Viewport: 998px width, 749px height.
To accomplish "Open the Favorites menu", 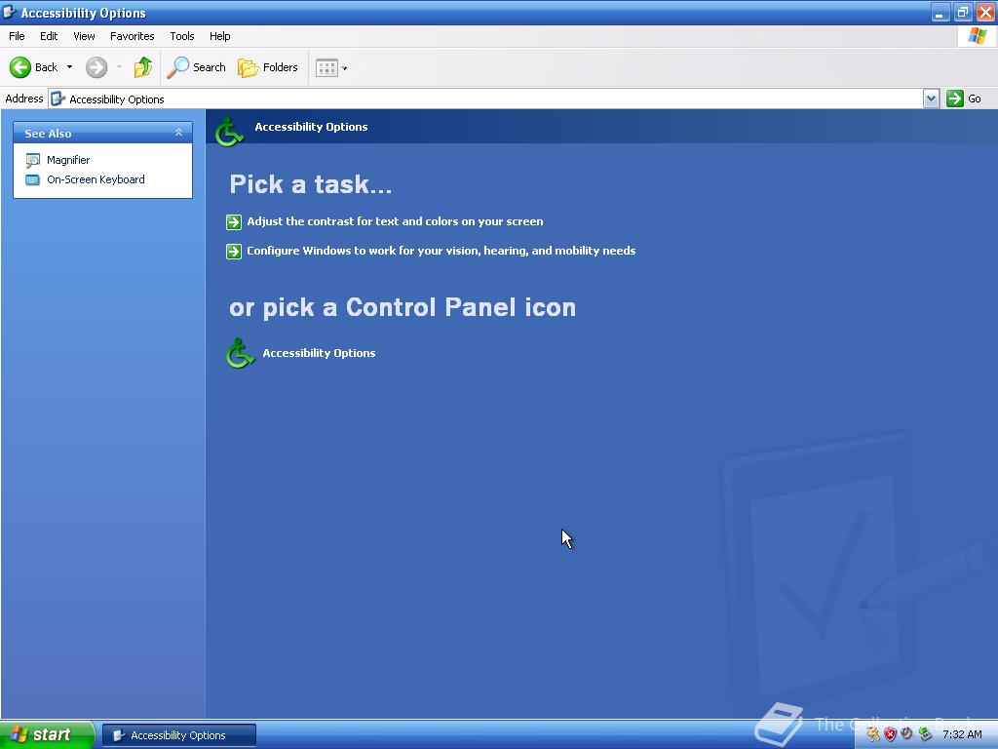I will pos(132,36).
